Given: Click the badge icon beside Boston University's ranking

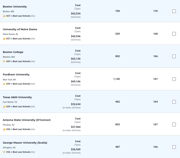Looking at the screenshot, I should coord(4,16).
